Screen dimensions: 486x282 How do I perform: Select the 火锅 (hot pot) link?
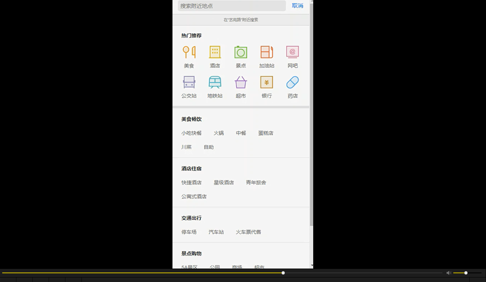point(219,133)
